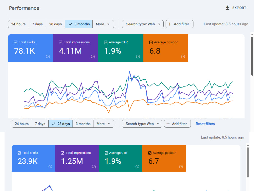254x191 pixels.
Task: Click the plus icon in top Add filter
Action: tap(170, 24)
